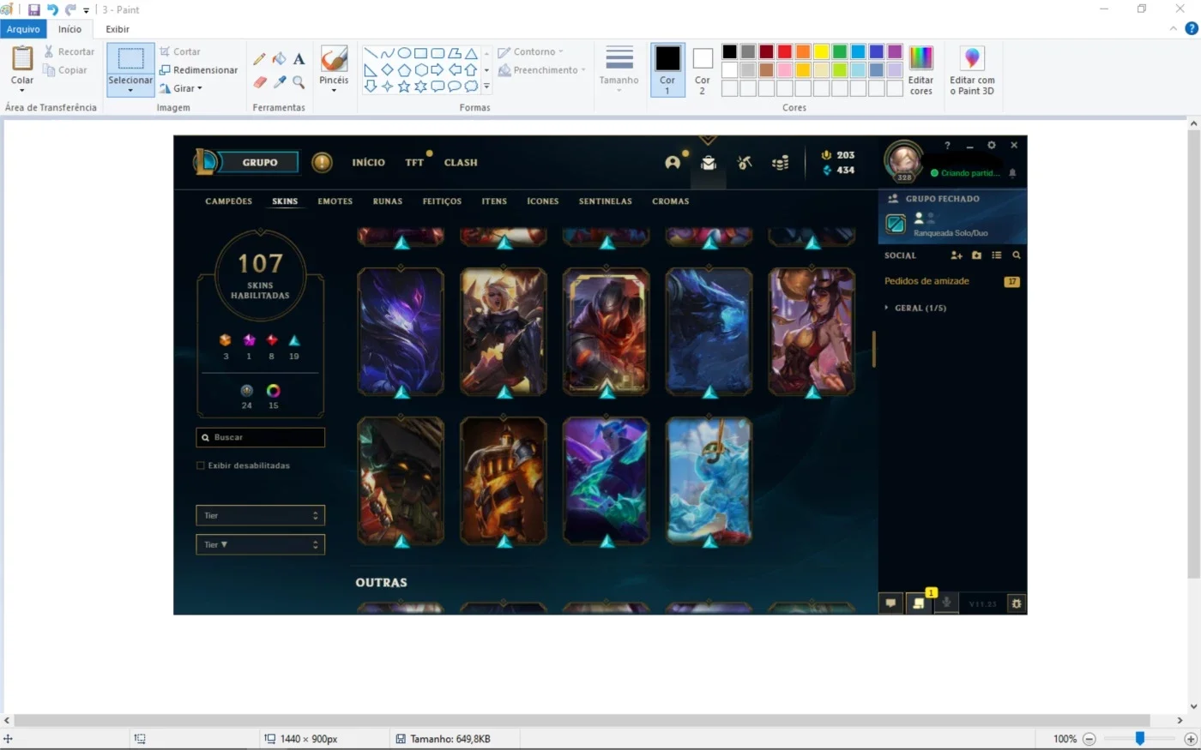Click the Copiar button
The image size is (1201, 750).
tap(65, 70)
